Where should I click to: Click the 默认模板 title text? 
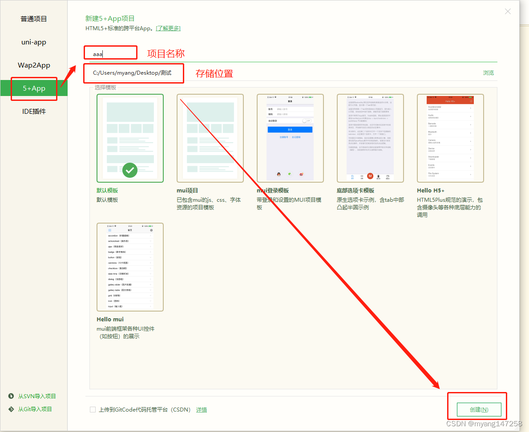107,190
